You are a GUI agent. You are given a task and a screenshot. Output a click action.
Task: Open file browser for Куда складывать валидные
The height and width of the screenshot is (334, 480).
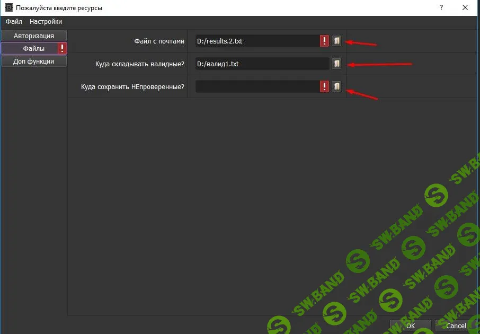point(336,64)
